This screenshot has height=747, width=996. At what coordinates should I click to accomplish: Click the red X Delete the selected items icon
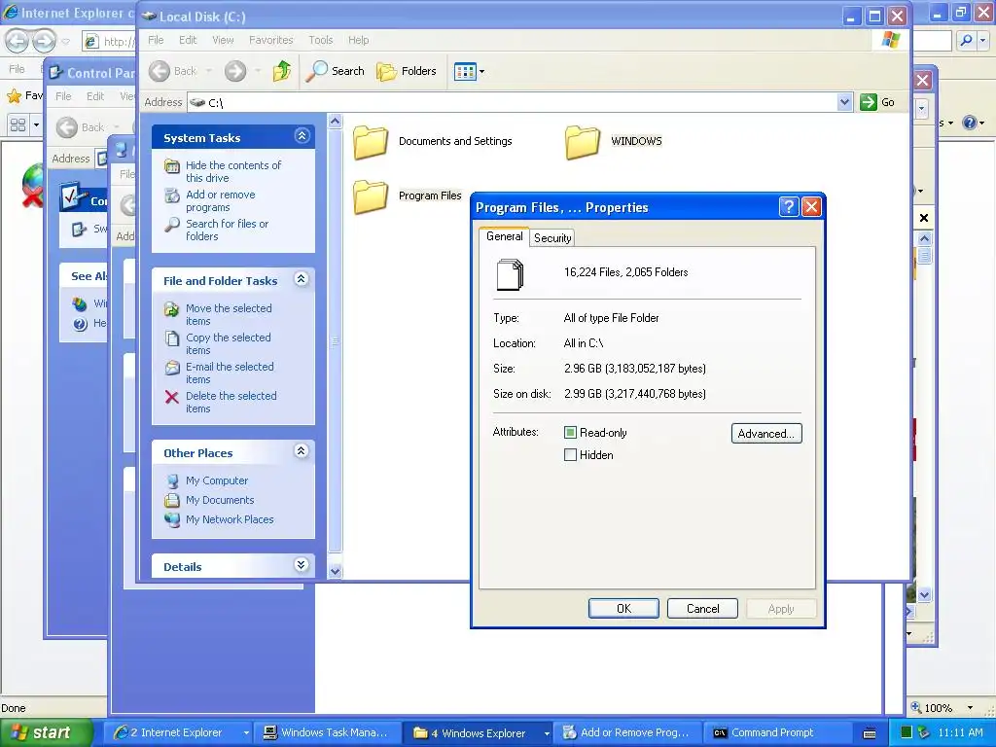(x=171, y=398)
